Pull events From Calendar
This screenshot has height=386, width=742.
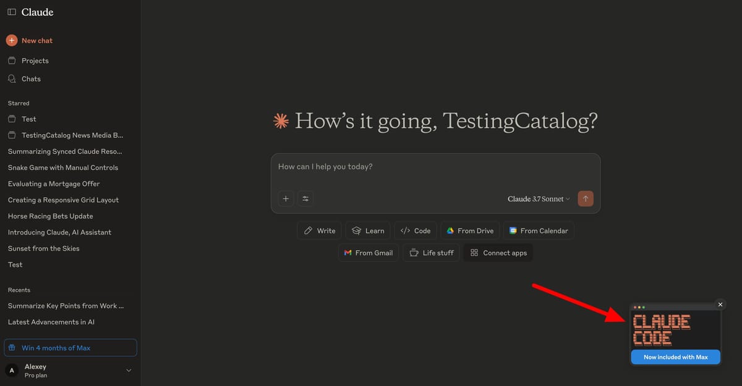[538, 231]
